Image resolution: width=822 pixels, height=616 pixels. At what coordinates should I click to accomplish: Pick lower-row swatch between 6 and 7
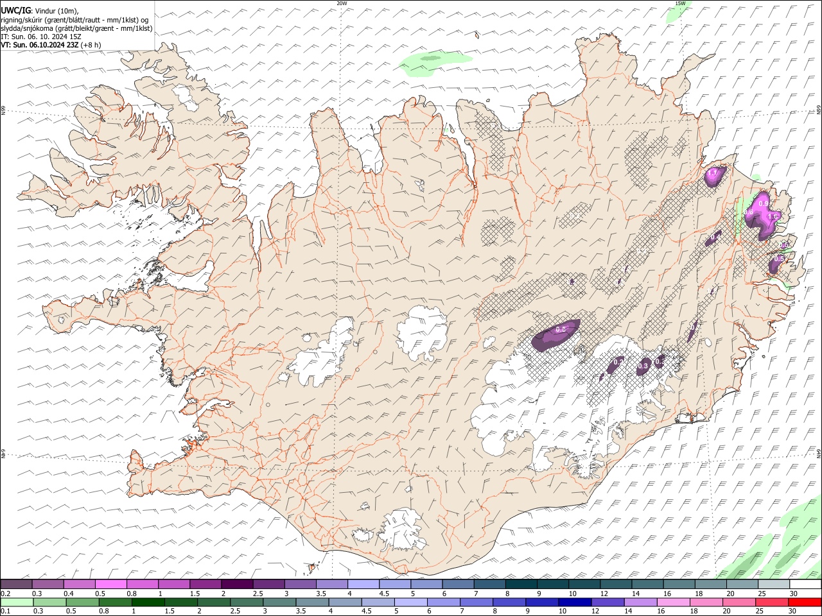[x=443, y=602]
